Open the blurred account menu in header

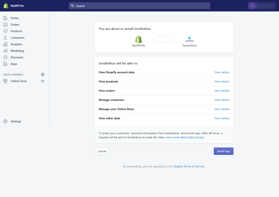(x=262, y=6)
